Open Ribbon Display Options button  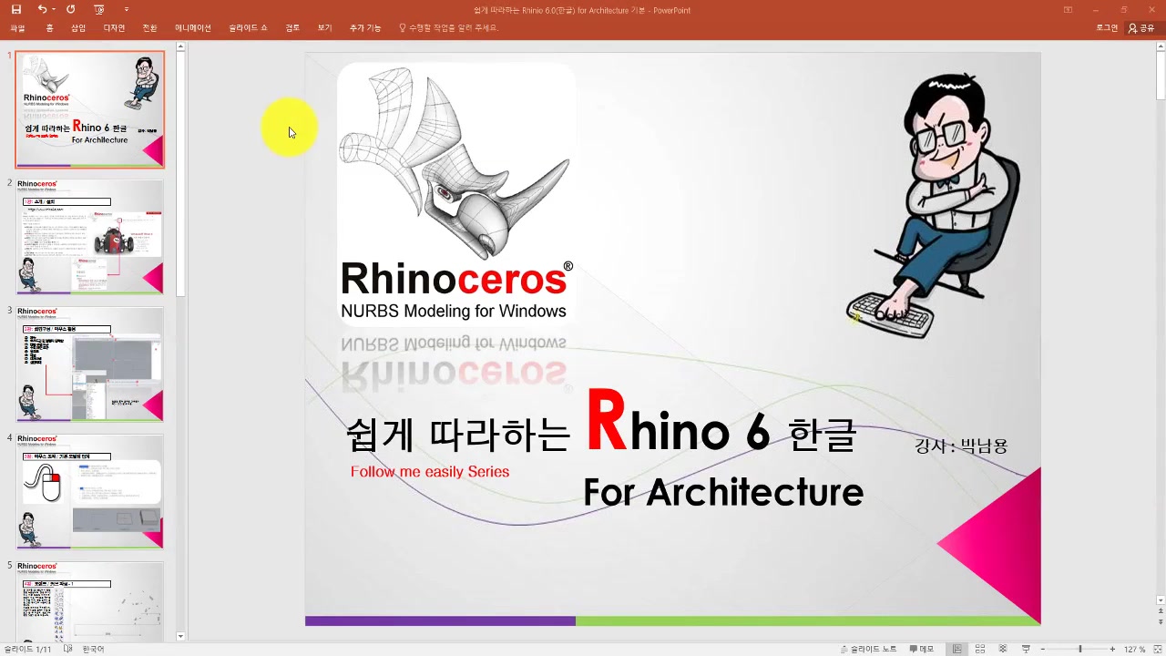coord(1068,9)
